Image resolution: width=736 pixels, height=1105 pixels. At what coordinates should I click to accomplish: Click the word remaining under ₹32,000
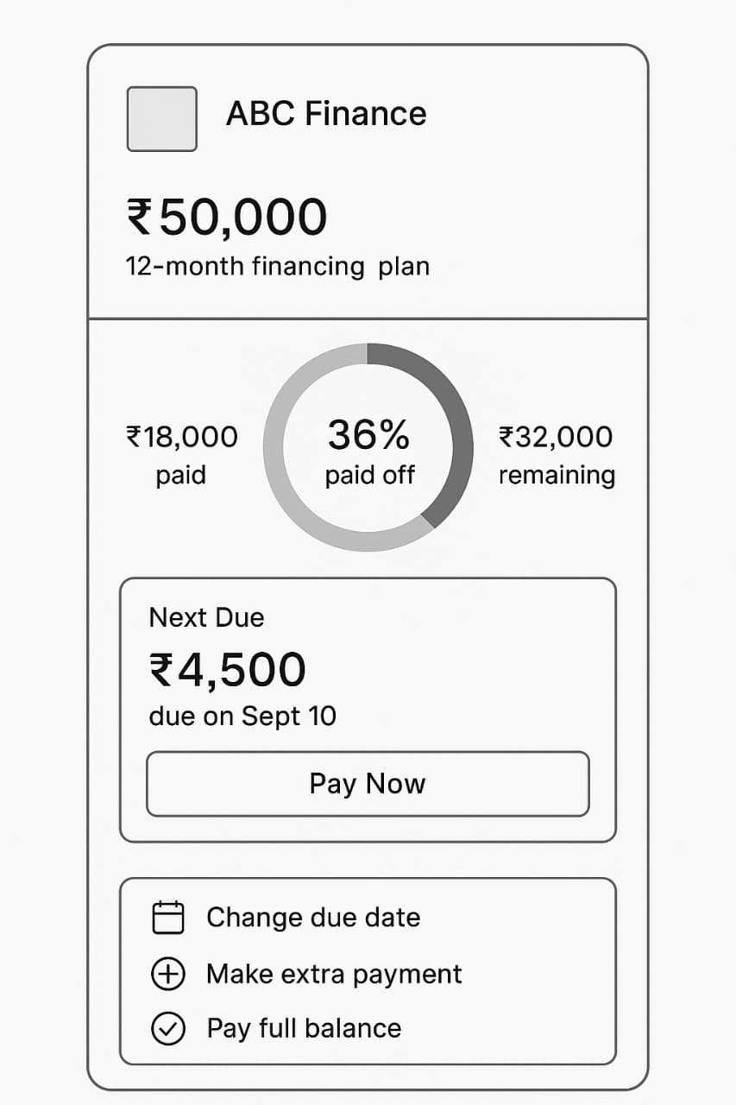[557, 476]
